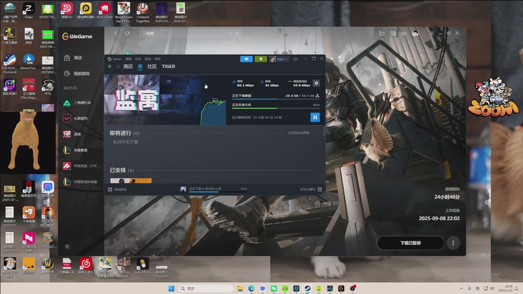523x294 pixels.
Task: Open friends and chat in Steam footer
Action: pos(311,189)
